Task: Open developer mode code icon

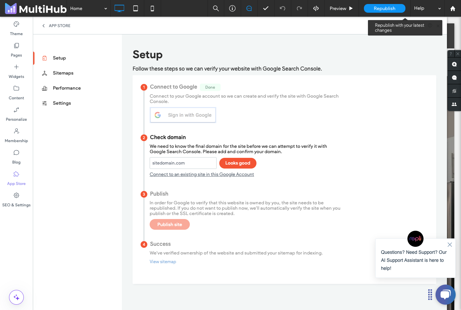Action: [x=316, y=8]
